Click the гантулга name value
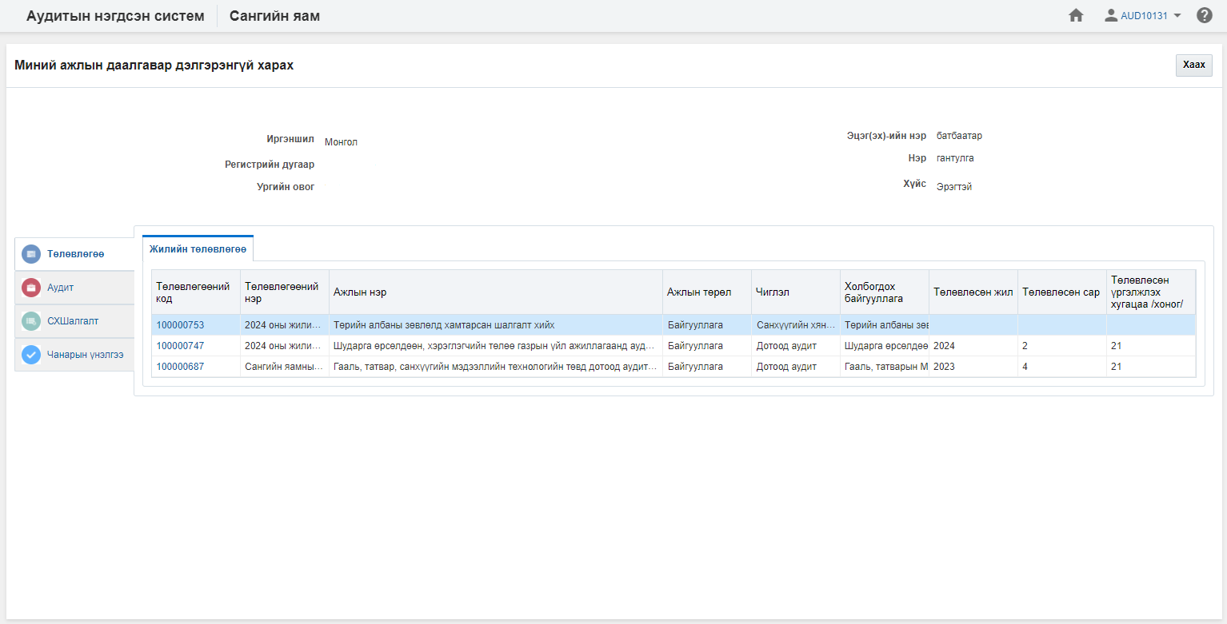Image resolution: width=1227 pixels, height=624 pixels. click(955, 158)
